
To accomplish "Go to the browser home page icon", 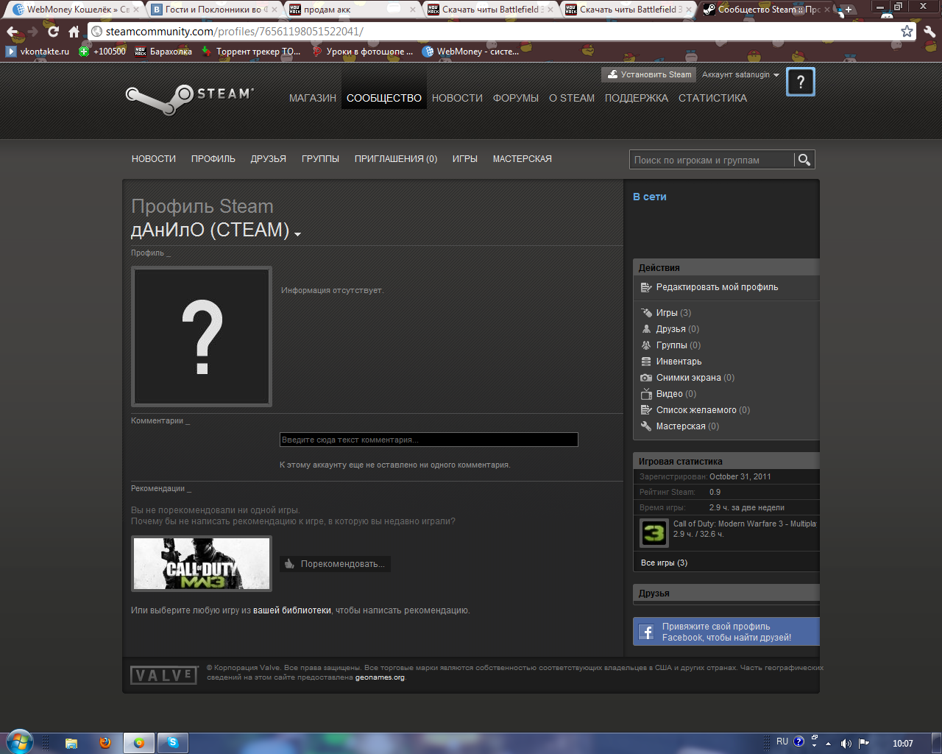I will 74,32.
